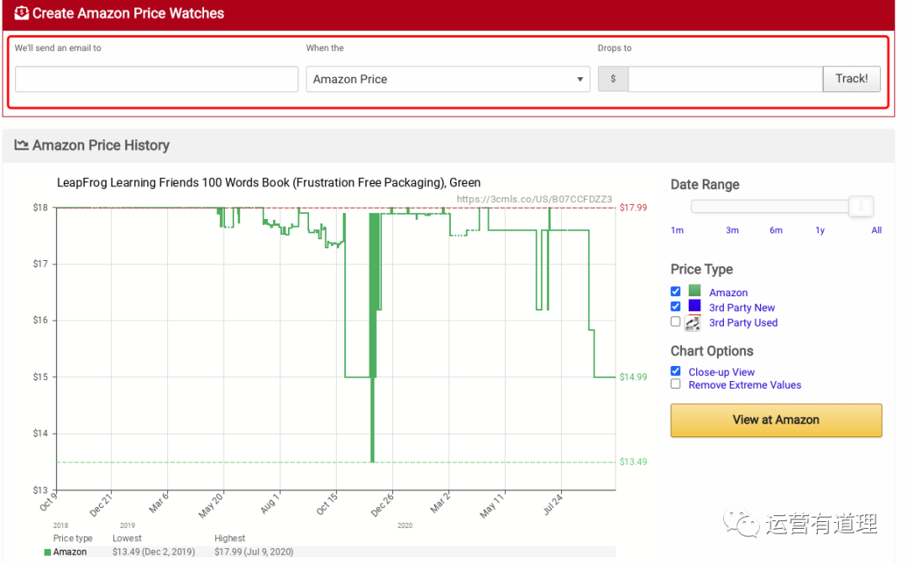Click the chart icon beside Amazon Price History

(x=22, y=145)
